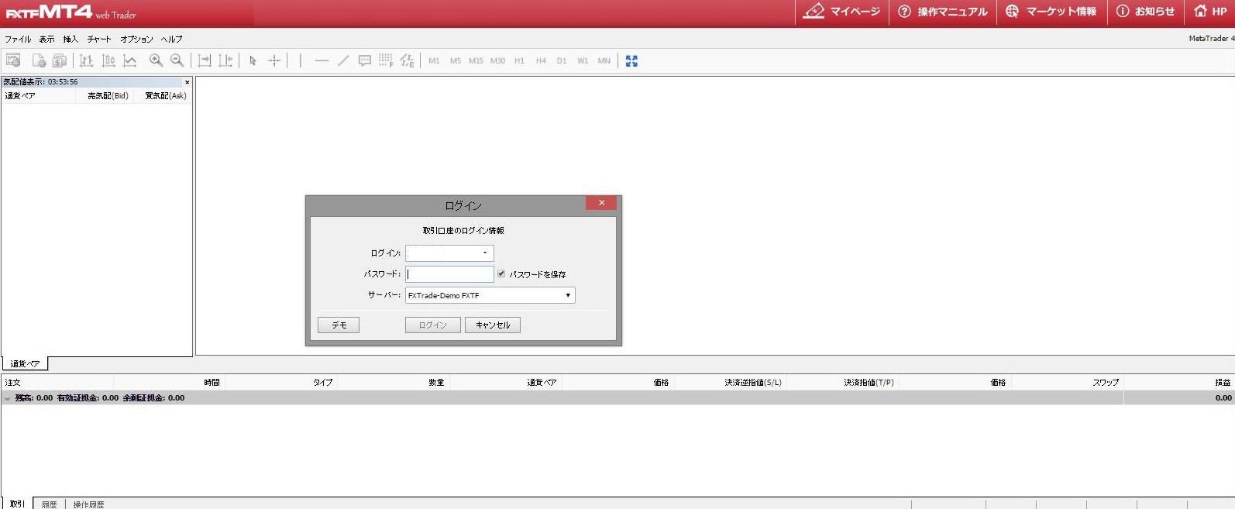Image resolution: width=1235 pixels, height=509 pixels.
Task: Pick the trendline drawing tool
Action: (x=343, y=60)
